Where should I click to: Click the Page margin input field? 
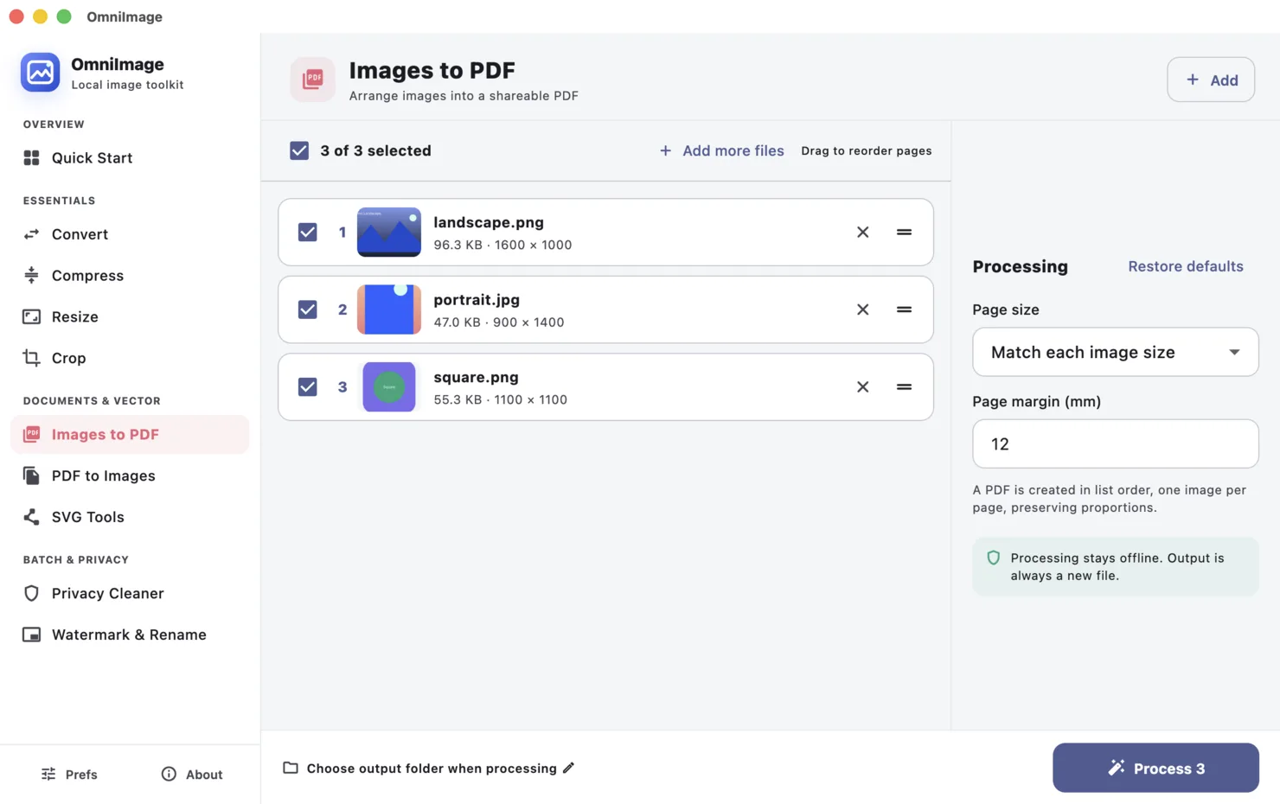1115,443
